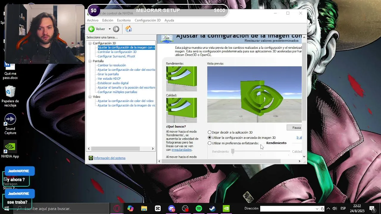Select 'Ver estado HDCP' task
This screenshot has height=214, width=381.
(x=109, y=78)
